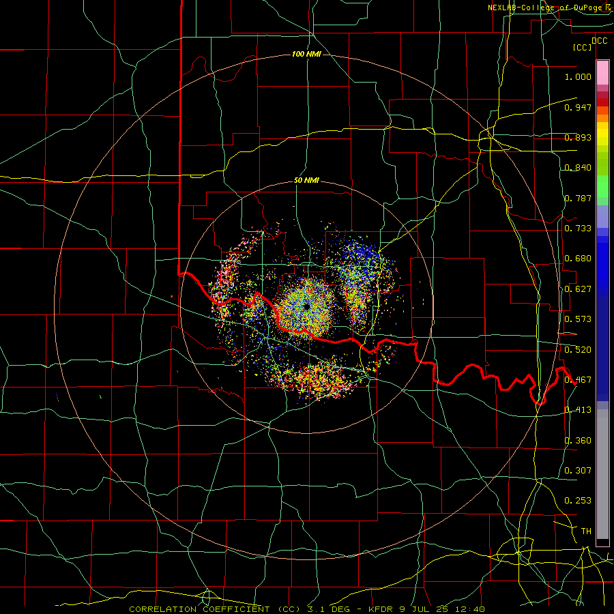
Task: Click the 1.000 value on the color scale
Action: (x=578, y=76)
